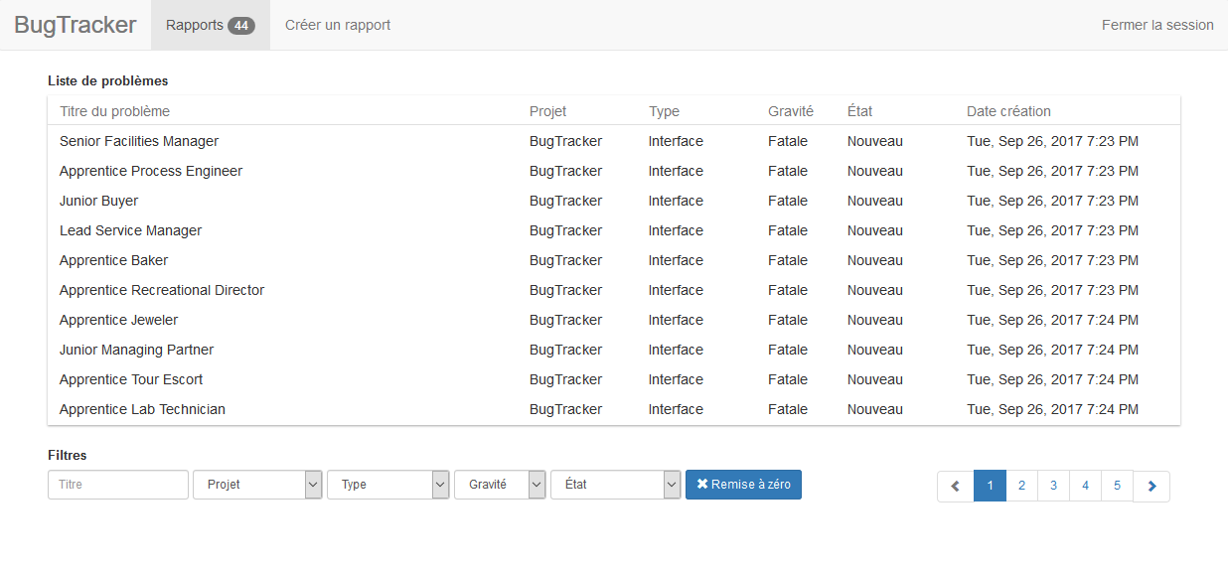Viewport: 1228px width, 573px height.
Task: Click the 44 reports count badge
Action: [241, 26]
